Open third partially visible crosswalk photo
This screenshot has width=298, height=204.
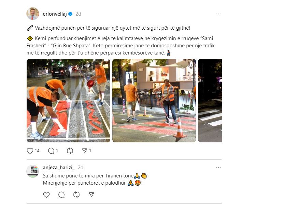pyautogui.click(x=210, y=101)
